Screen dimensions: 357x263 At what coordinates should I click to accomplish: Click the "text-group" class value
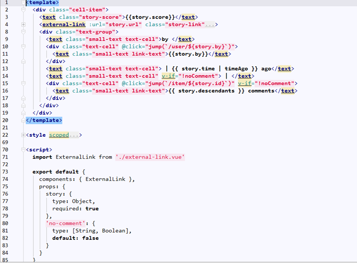[x=95, y=32]
